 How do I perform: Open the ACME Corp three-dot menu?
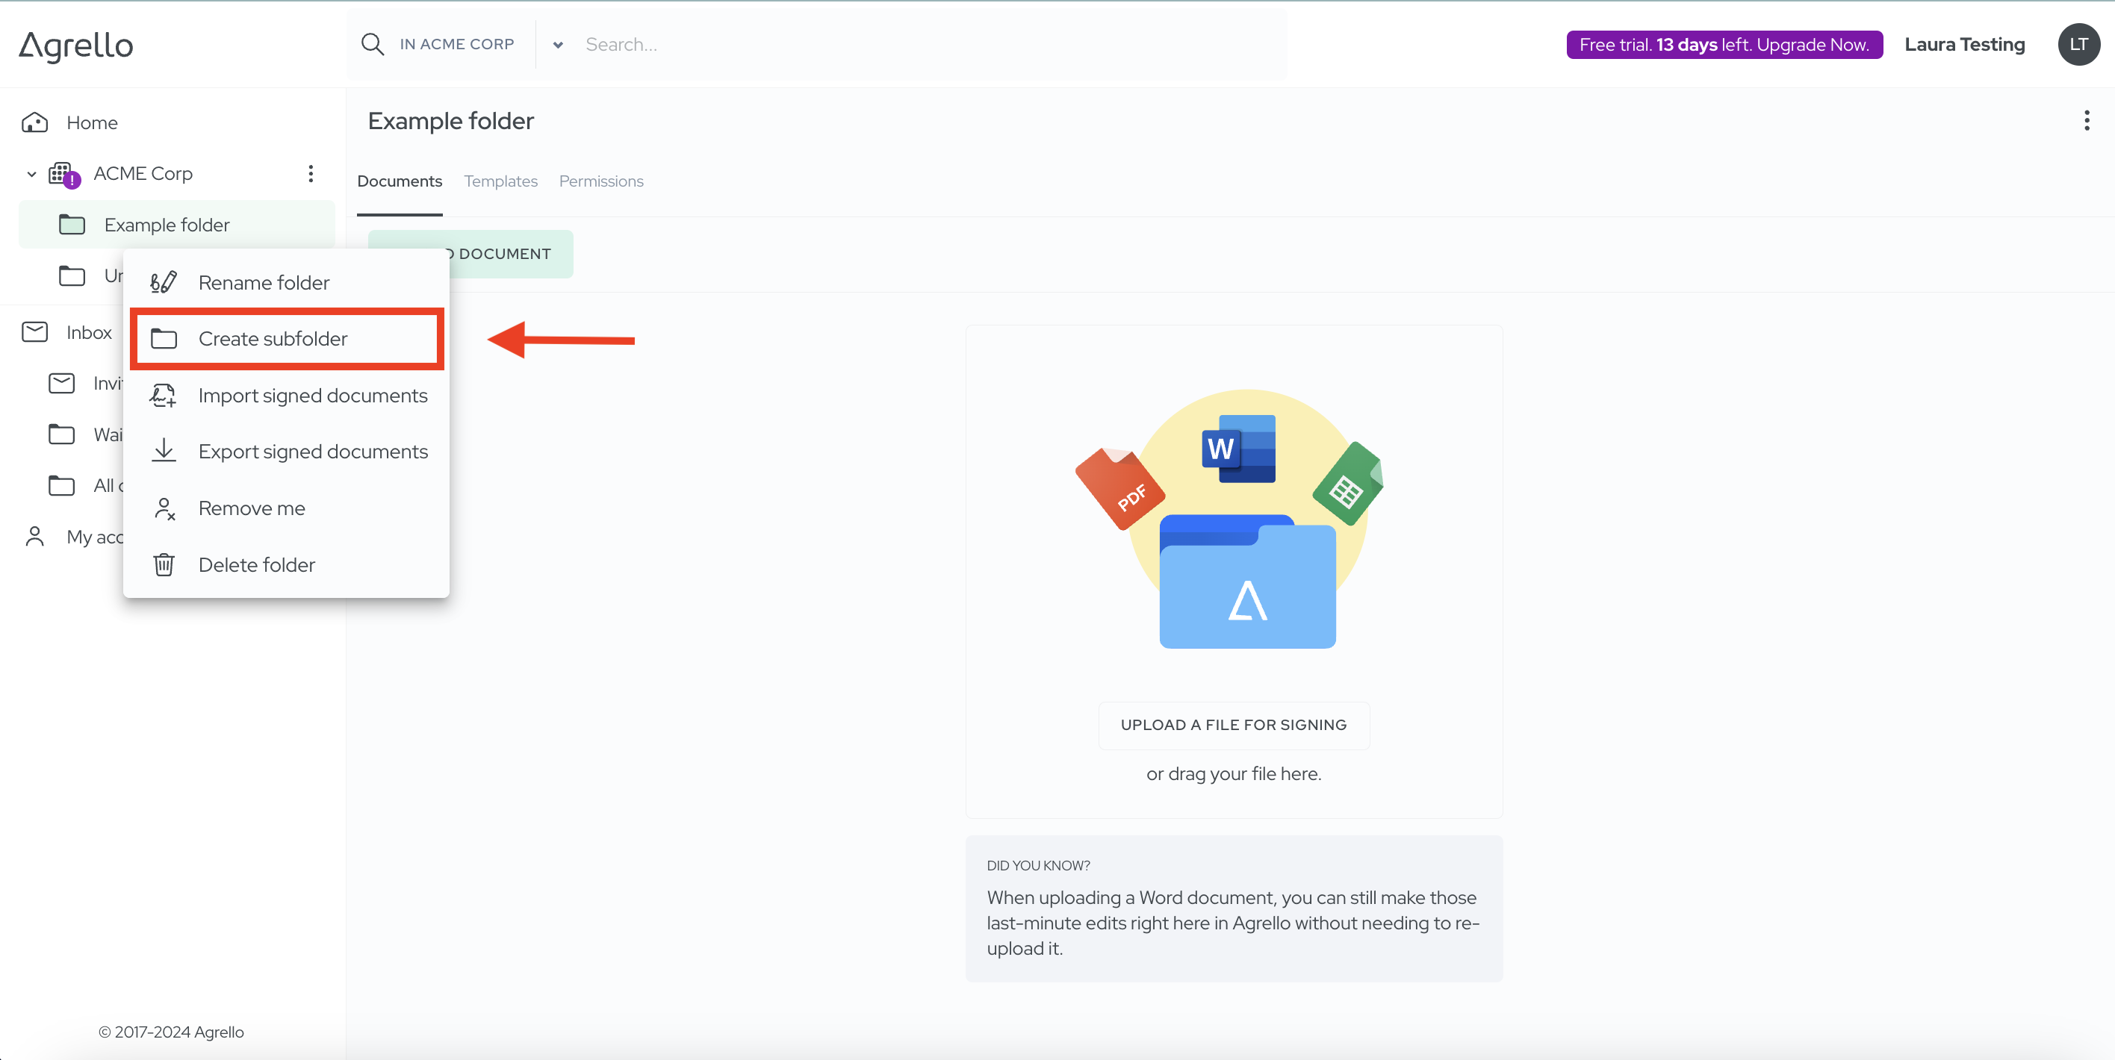[x=311, y=173]
